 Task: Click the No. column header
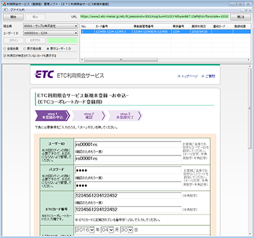pos(87,26)
